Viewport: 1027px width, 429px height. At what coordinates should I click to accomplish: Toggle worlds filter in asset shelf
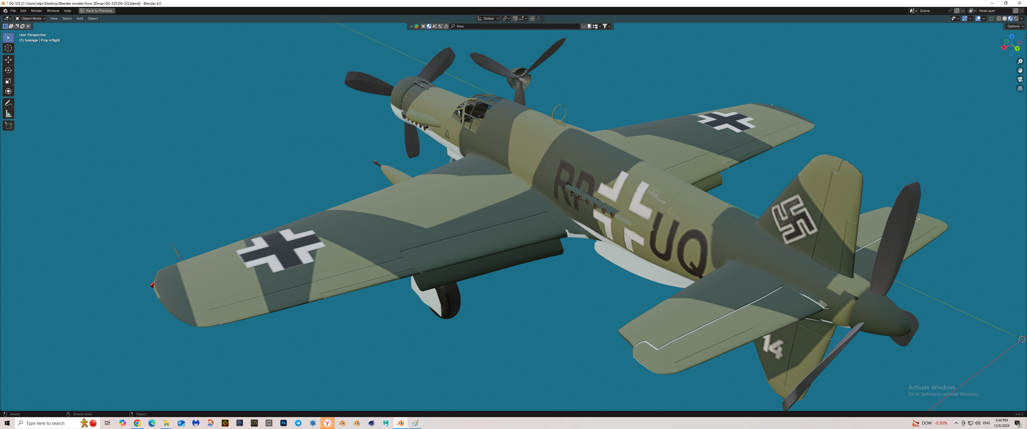click(440, 26)
